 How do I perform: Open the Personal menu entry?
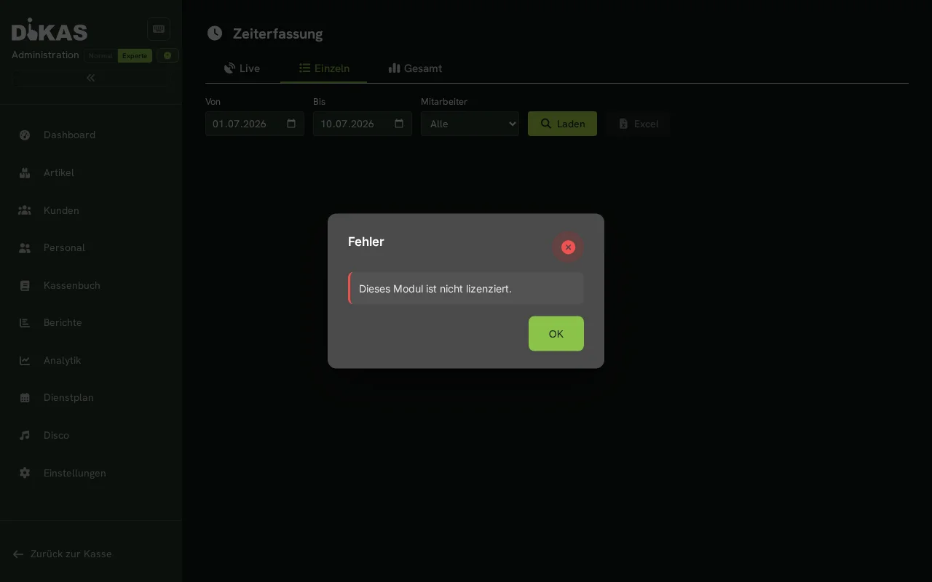[91, 248]
